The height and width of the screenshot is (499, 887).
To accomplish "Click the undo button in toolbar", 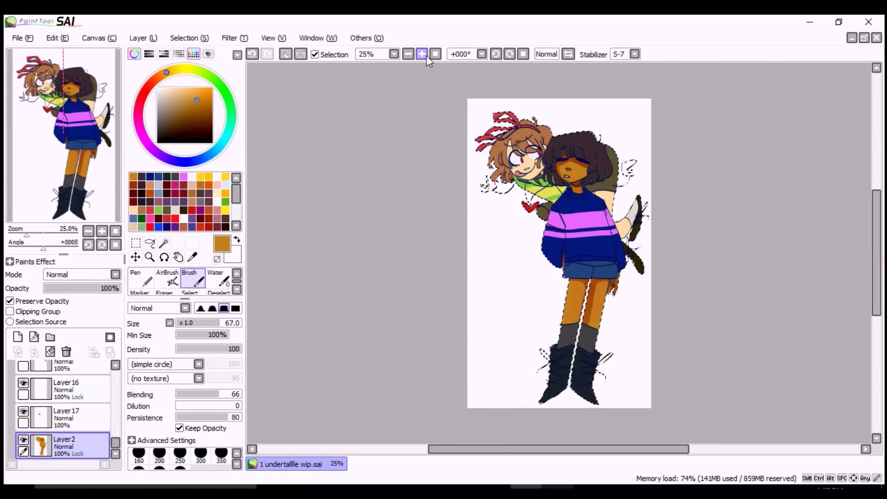I will (x=252, y=54).
